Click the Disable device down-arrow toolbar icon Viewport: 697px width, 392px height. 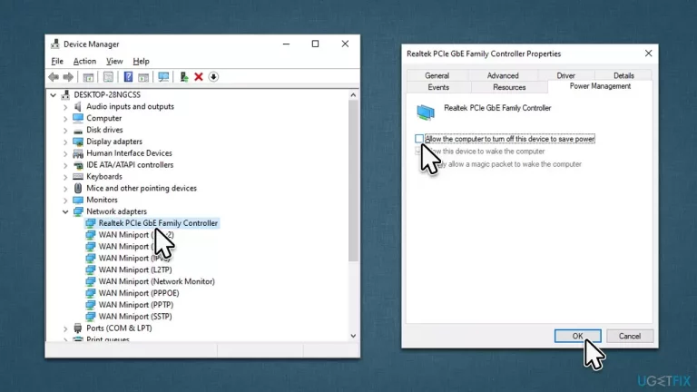pyautogui.click(x=213, y=77)
